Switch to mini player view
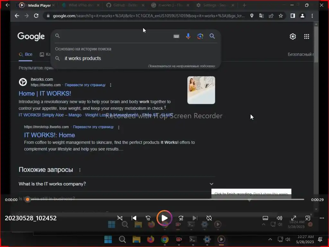 (x=307, y=218)
